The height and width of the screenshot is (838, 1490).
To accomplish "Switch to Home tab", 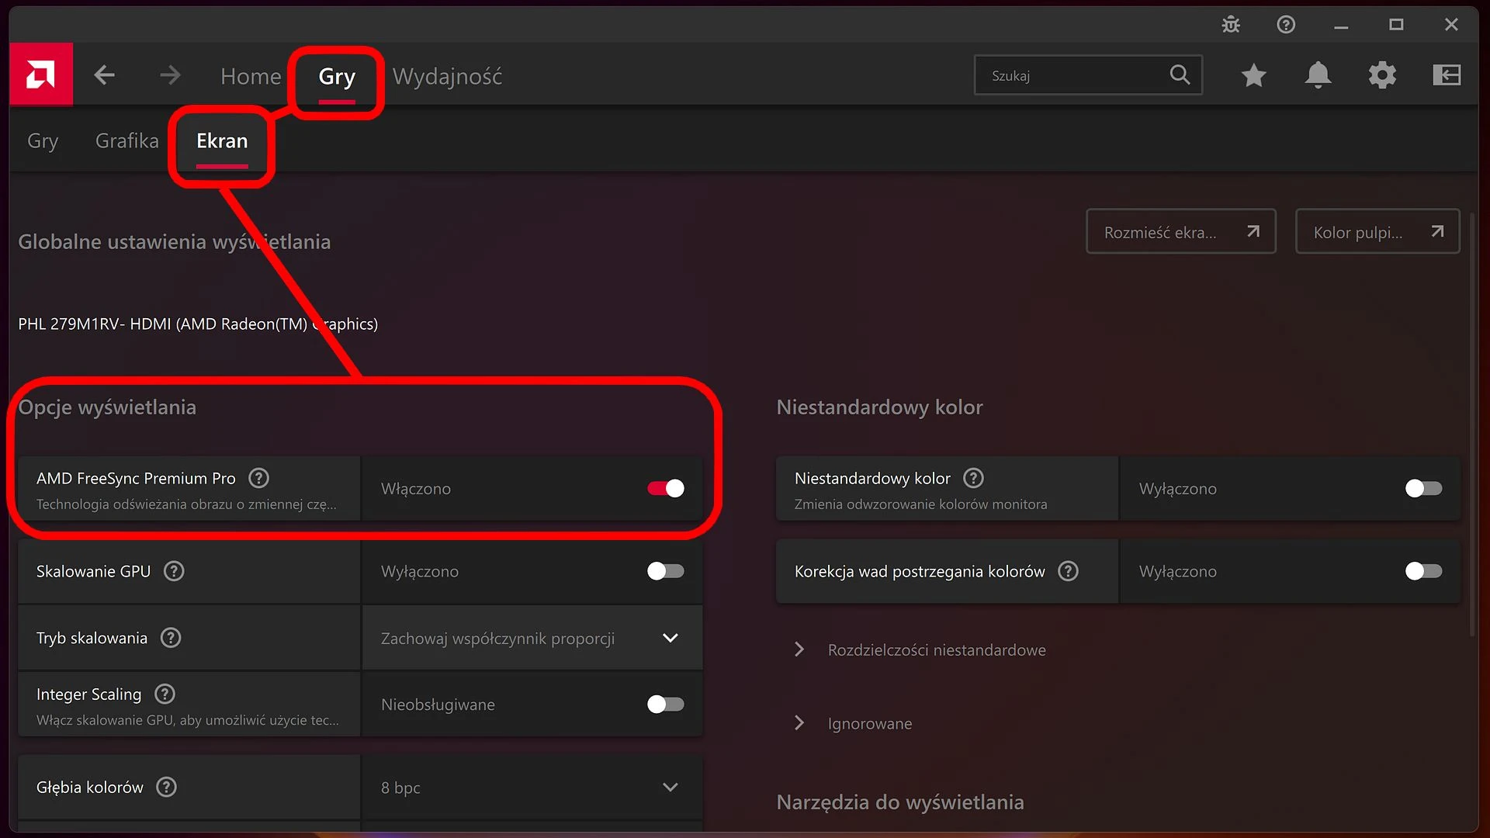I will click(x=251, y=76).
